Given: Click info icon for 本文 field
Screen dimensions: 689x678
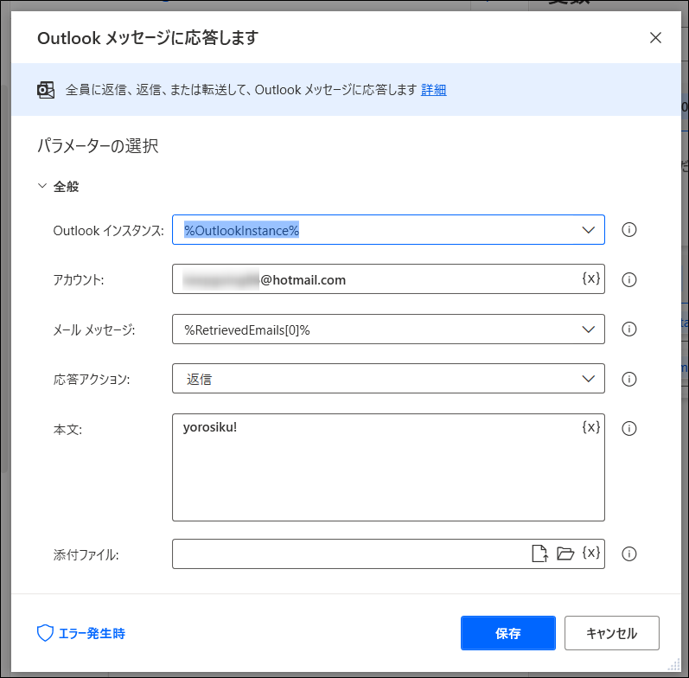Looking at the screenshot, I should 628,428.
